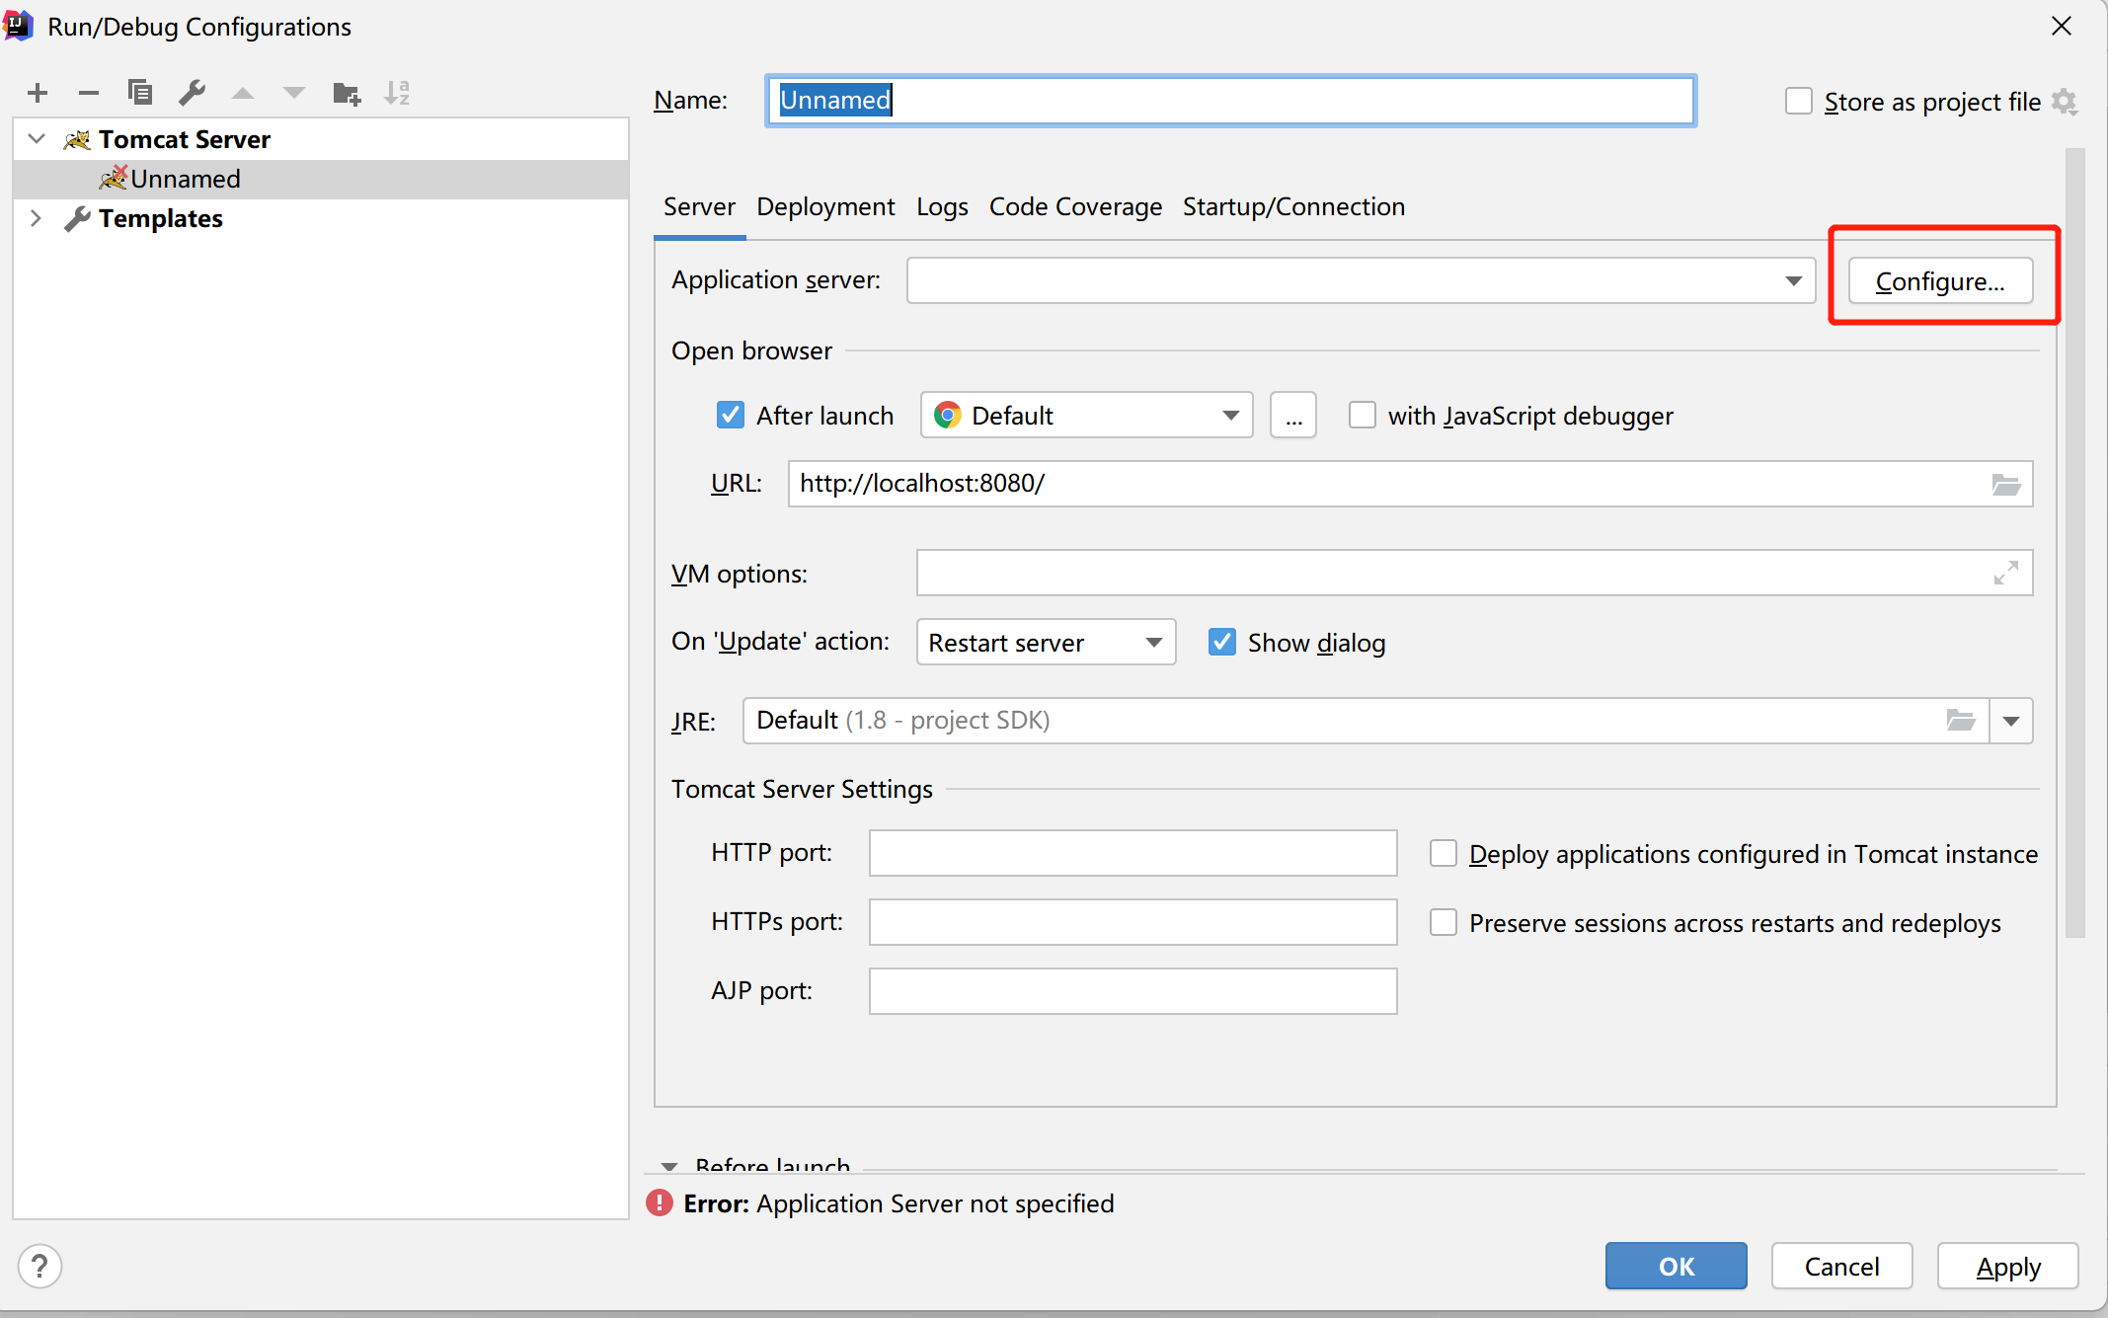Enable with JavaScript debugger checkbox

point(1363,415)
